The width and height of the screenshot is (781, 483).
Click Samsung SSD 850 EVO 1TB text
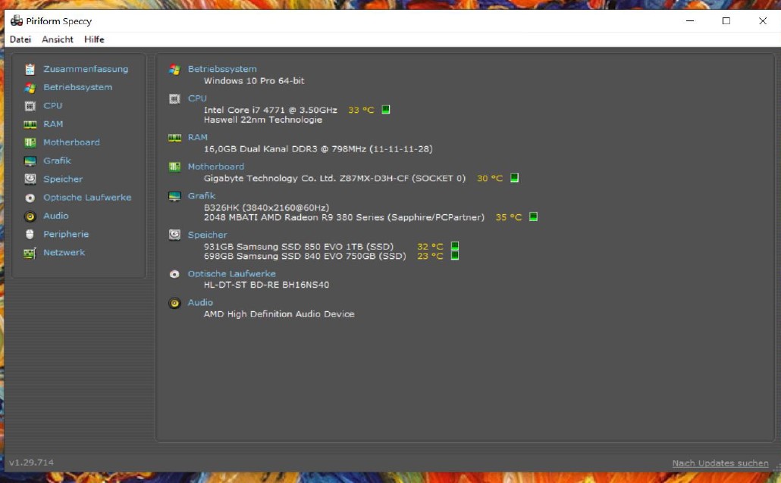tap(298, 247)
